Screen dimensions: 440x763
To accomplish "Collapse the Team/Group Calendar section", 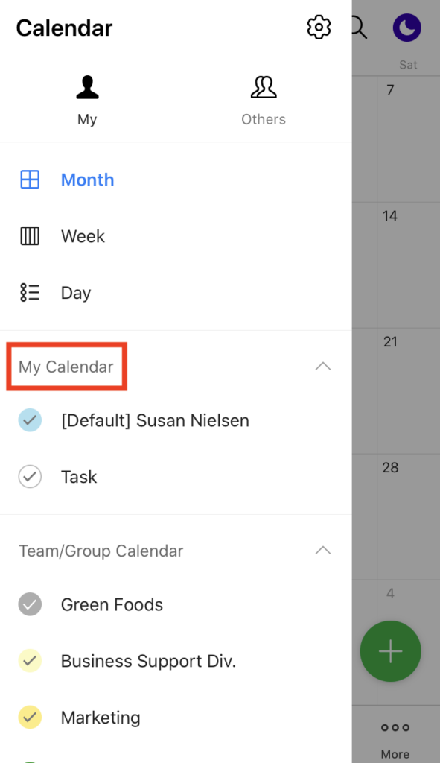I will (x=323, y=551).
